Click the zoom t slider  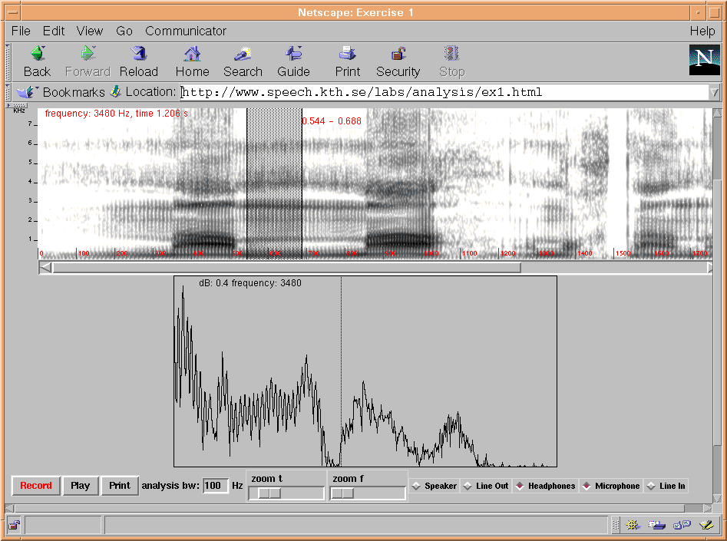coord(269,493)
